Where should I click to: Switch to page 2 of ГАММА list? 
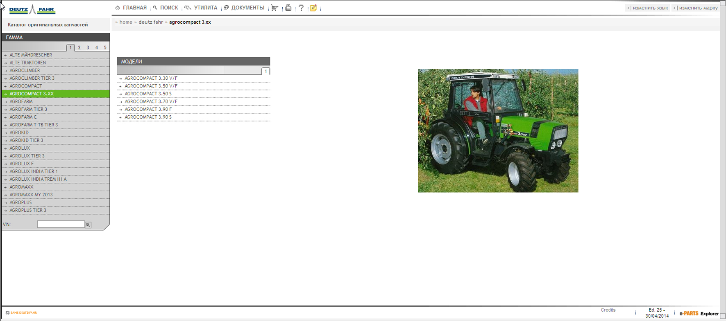click(x=79, y=47)
